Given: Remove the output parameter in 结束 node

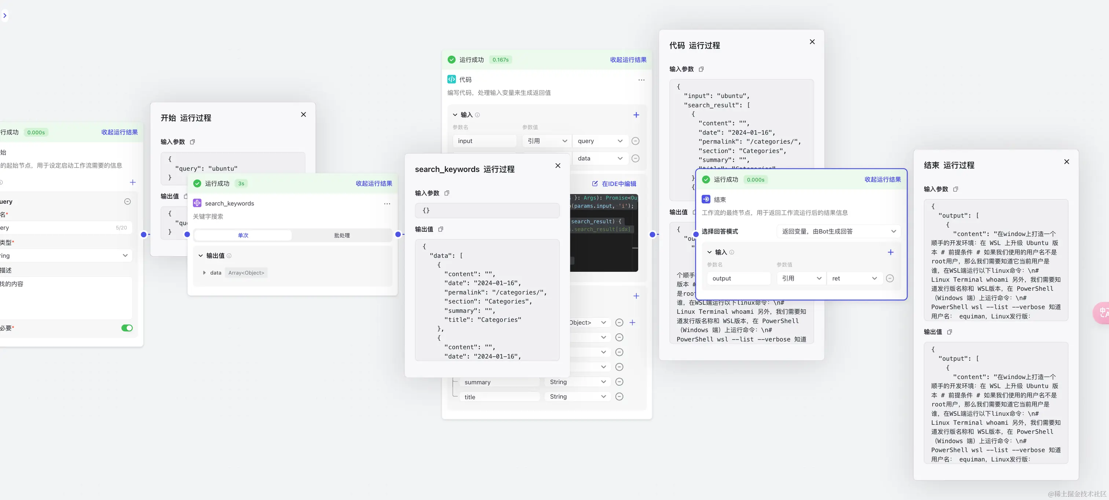Looking at the screenshot, I should [890, 278].
